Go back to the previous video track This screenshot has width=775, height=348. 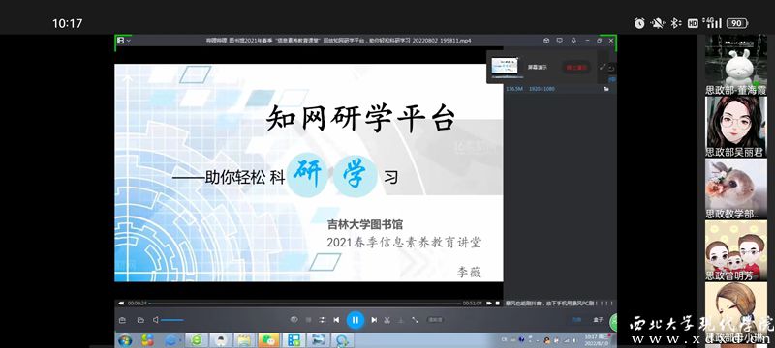click(336, 320)
